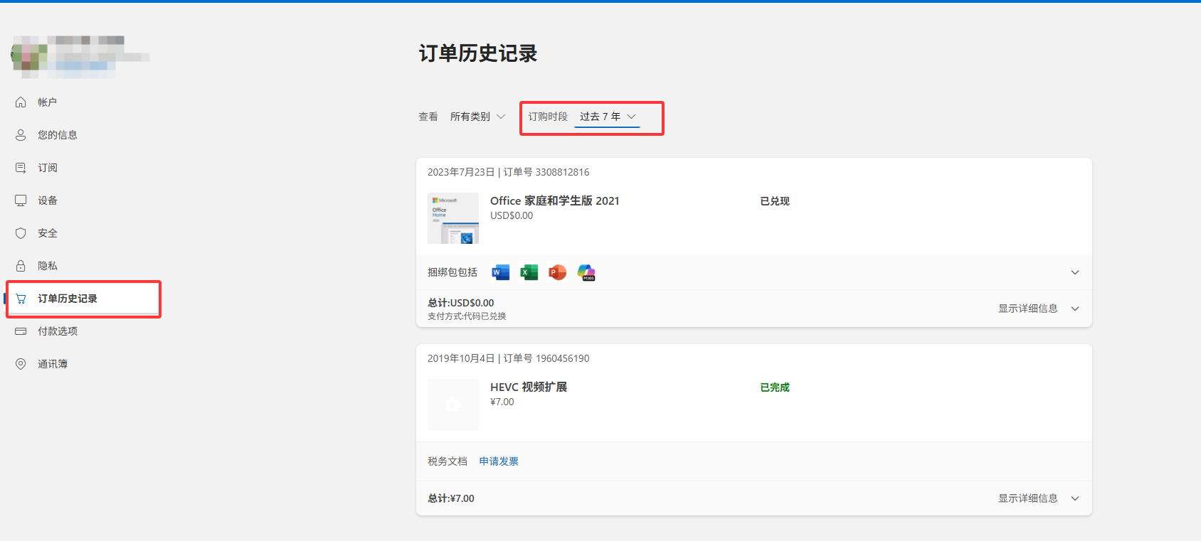Open the HEVC 视频扩展 placeholder thumbnail

[453, 405]
